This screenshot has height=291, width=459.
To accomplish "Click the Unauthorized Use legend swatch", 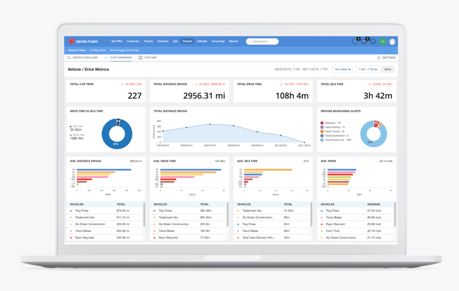I will [x=322, y=140].
